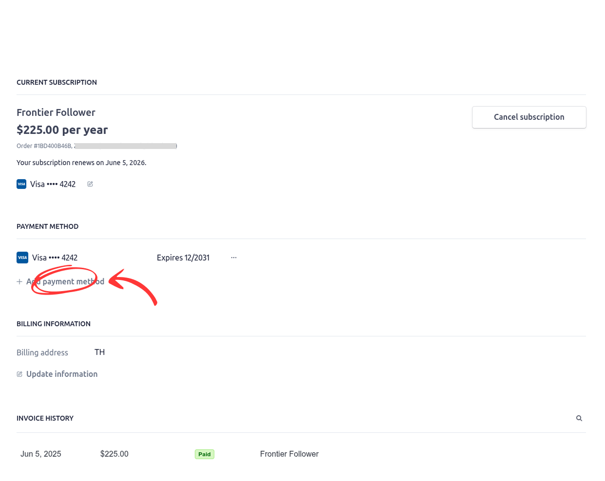
Task: Click the plus icon before Add payment method
Action: [x=19, y=281]
